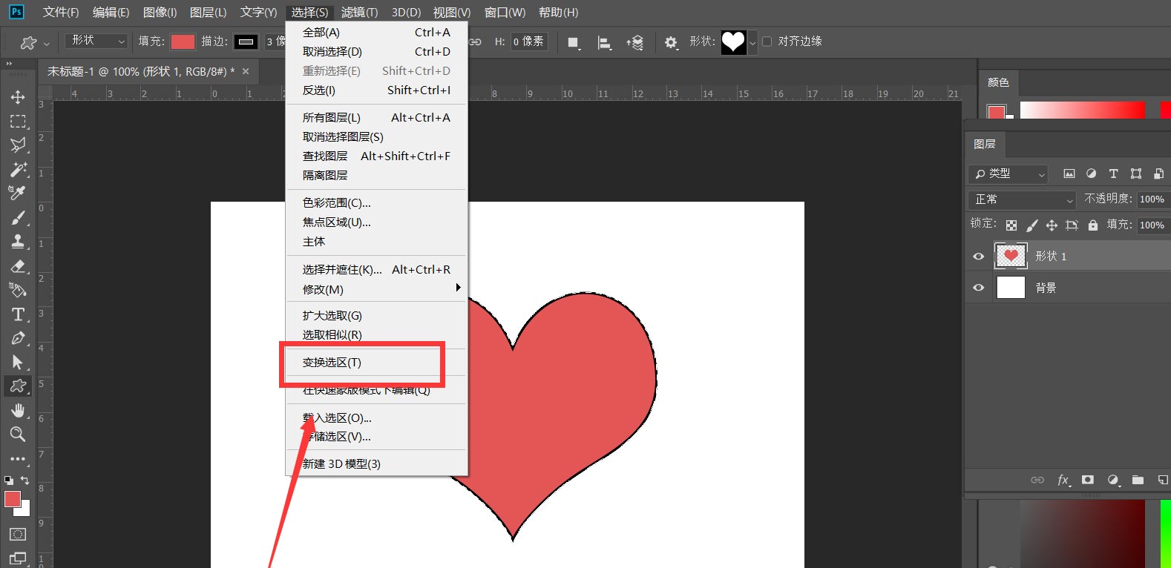Hide the 形状 1 layer
The image size is (1171, 568).
[x=979, y=257]
